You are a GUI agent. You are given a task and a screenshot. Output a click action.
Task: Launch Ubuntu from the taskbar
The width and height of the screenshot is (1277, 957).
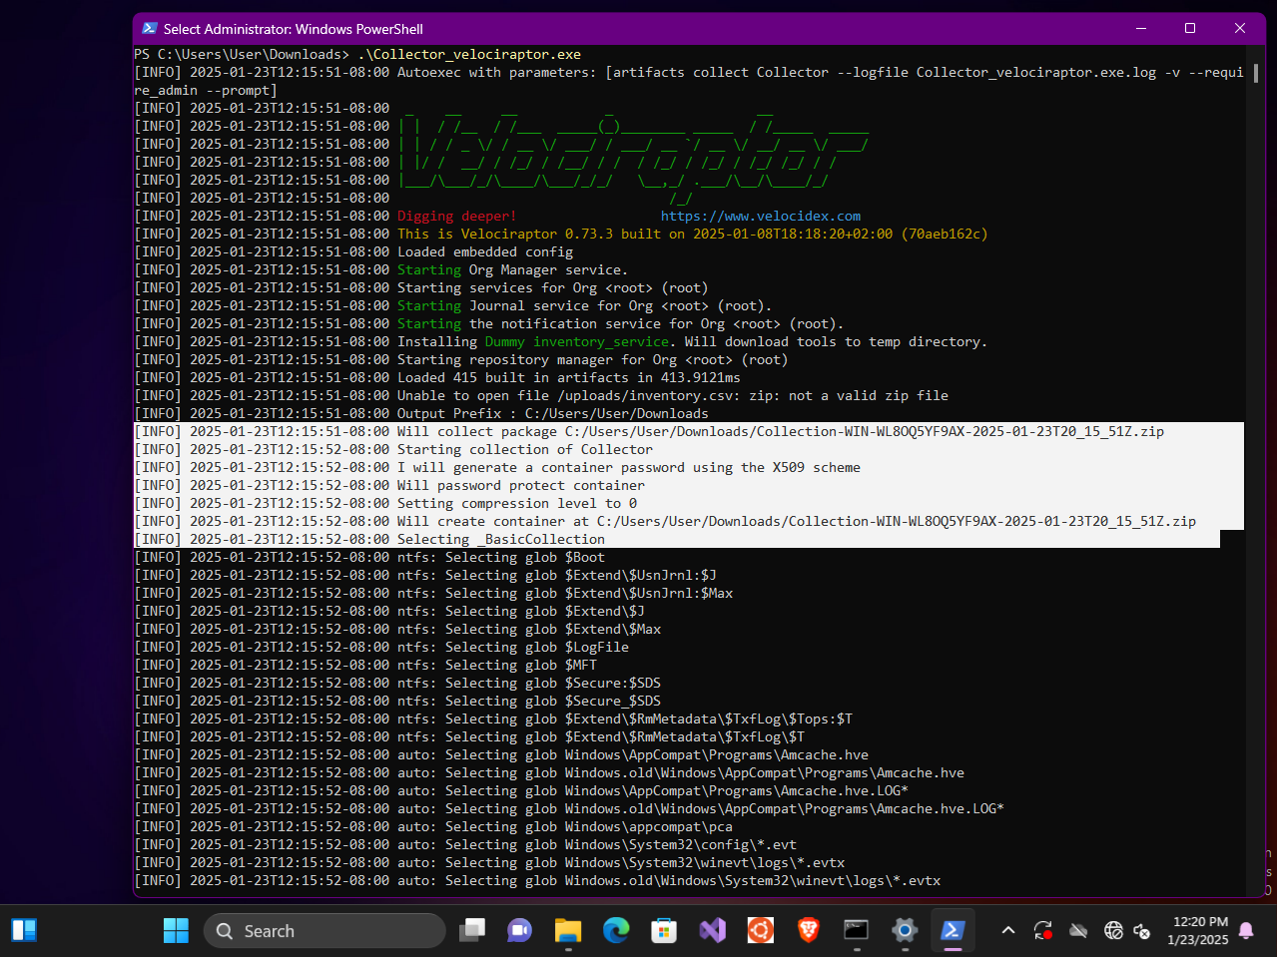click(x=760, y=930)
